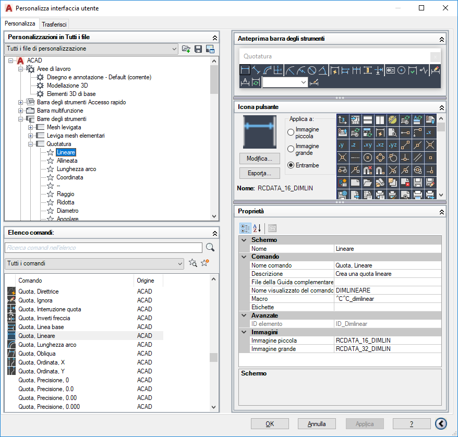Select dimension update icon with green arrows

point(256,82)
